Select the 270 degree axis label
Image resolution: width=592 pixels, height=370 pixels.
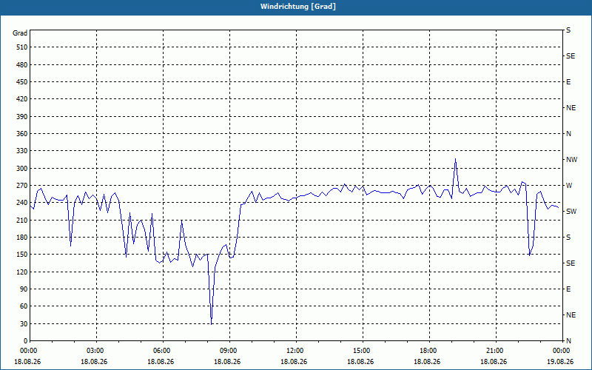coord(21,186)
